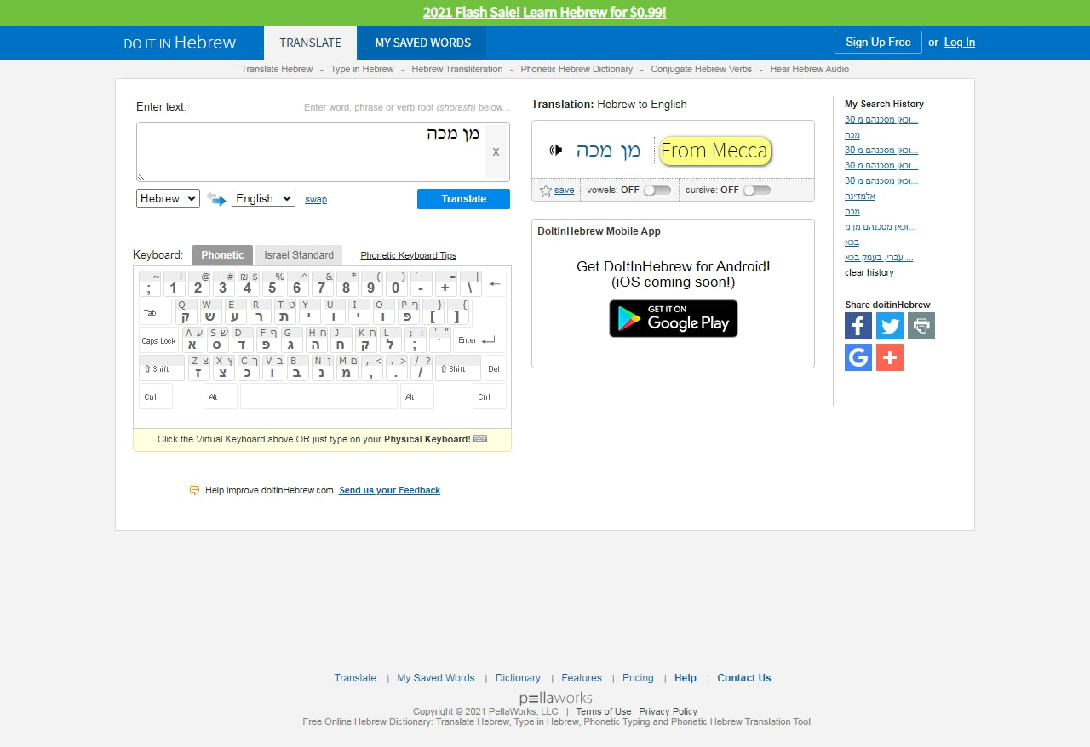The image size is (1090, 747).
Task: Open search history entry אלמדינה
Action: point(860,197)
